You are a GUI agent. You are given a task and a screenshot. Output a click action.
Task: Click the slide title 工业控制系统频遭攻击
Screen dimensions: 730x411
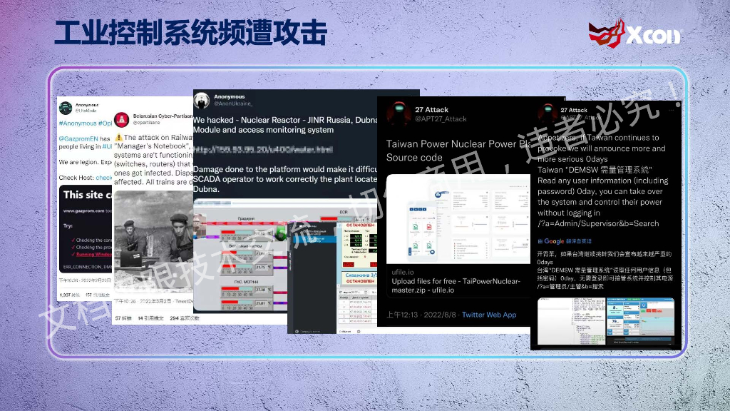(x=191, y=33)
